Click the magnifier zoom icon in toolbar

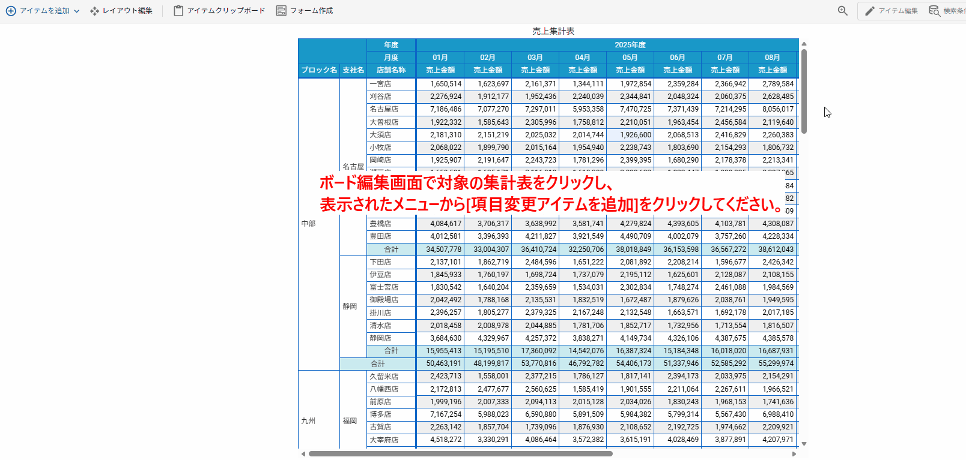[x=843, y=11]
